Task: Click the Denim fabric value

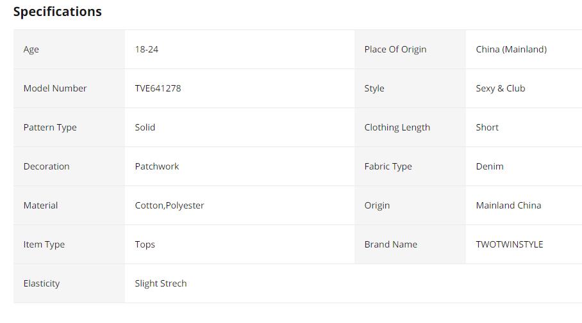Action: click(x=490, y=166)
